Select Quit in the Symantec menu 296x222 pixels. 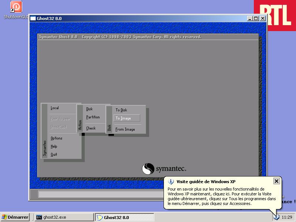coord(54,154)
